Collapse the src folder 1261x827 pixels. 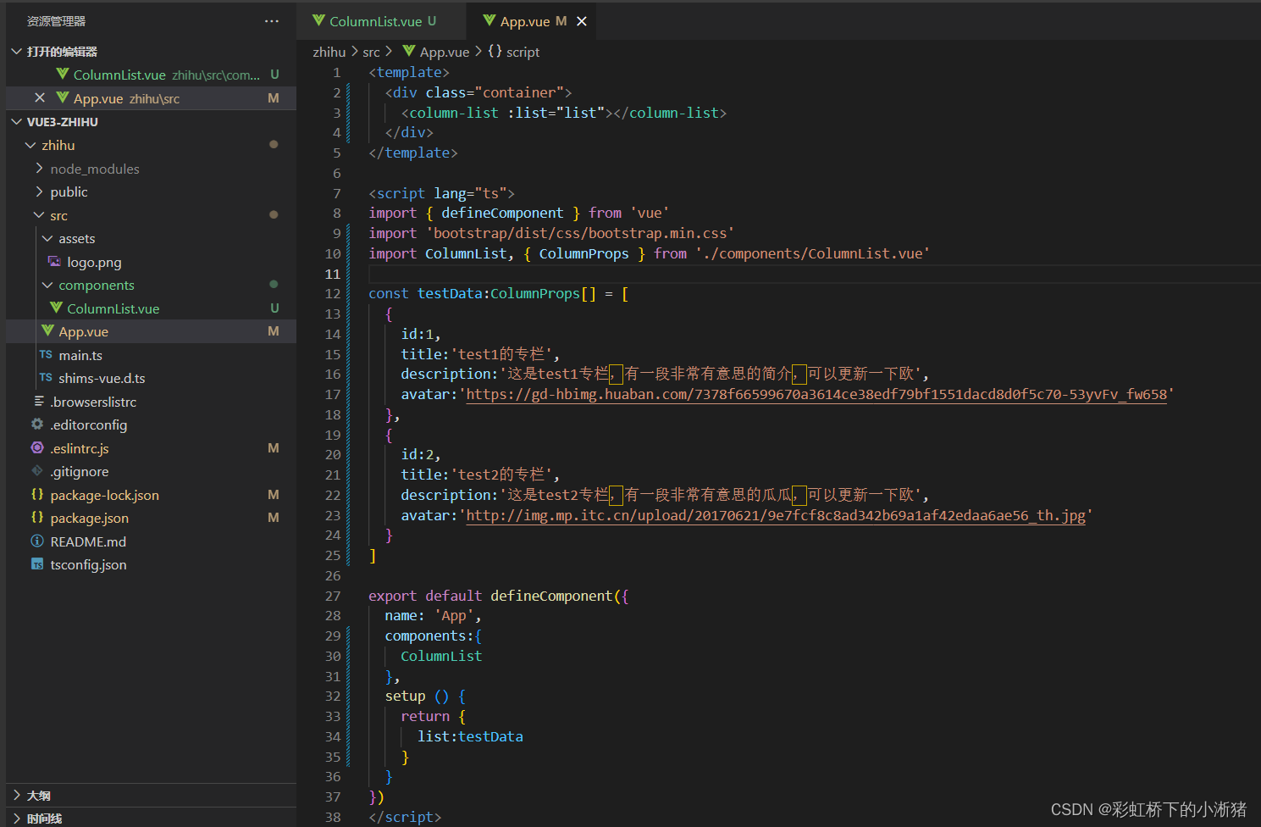point(39,215)
